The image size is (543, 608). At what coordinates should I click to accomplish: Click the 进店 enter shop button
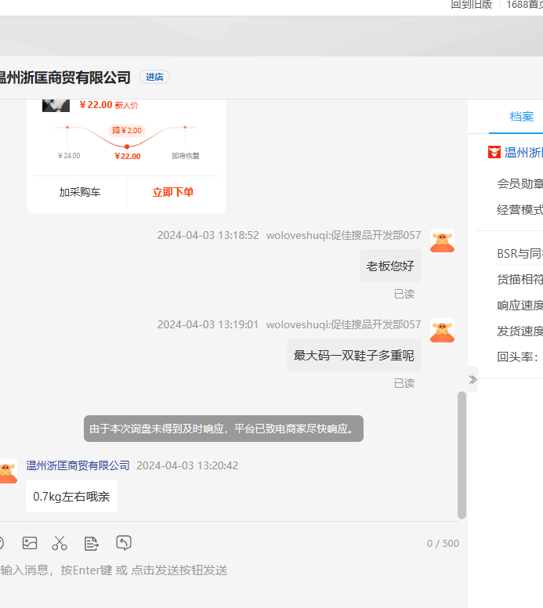coord(154,77)
